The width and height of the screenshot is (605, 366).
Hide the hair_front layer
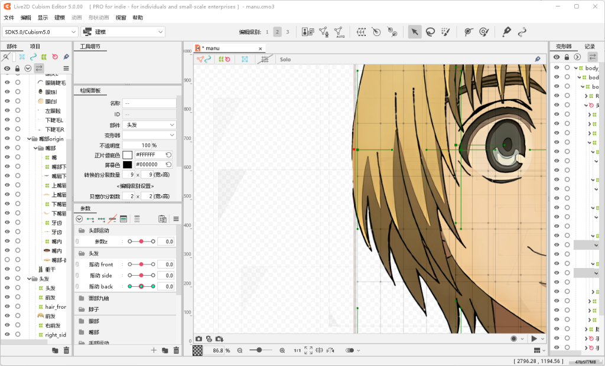(7, 306)
